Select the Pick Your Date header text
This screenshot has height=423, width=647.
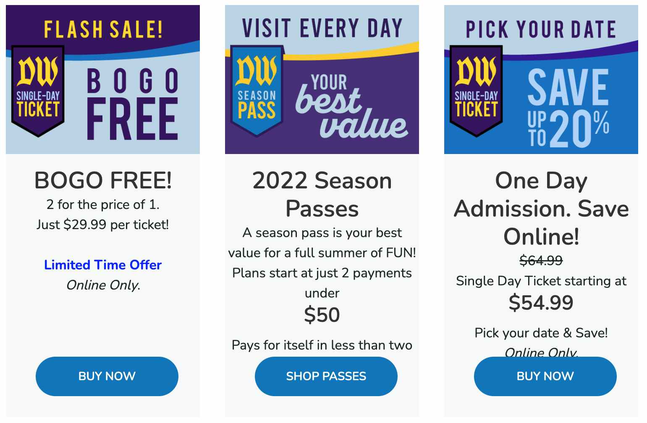click(x=540, y=28)
